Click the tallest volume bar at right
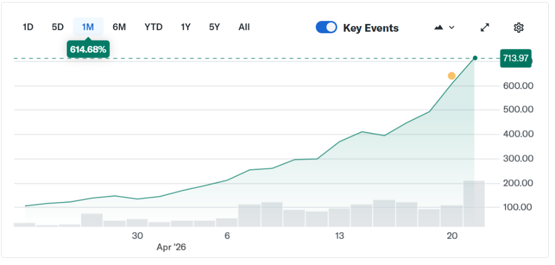This screenshot has height=265, width=555. click(474, 203)
